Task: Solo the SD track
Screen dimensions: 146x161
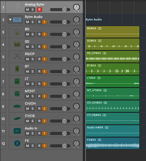Action: coord(33,47)
